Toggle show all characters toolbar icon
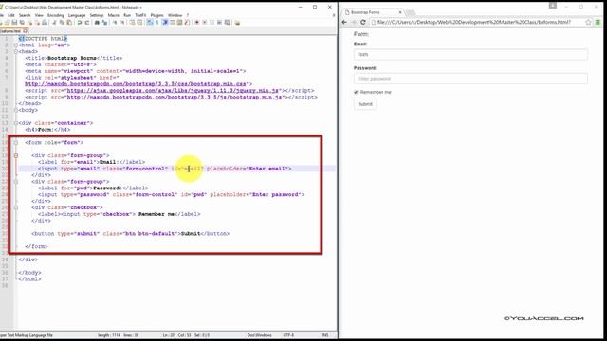Screen dimensions: 607x341 click(x=156, y=23)
